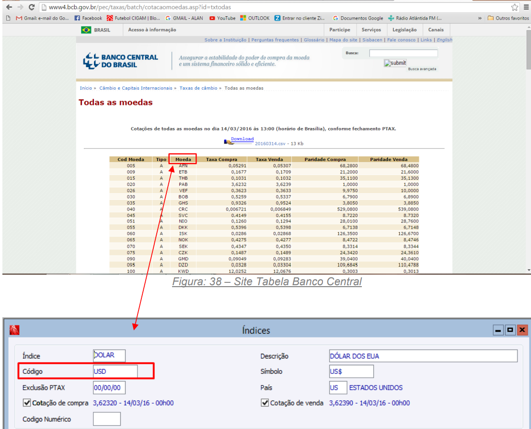
Task: Maximize the Índices window
Action: (510, 330)
